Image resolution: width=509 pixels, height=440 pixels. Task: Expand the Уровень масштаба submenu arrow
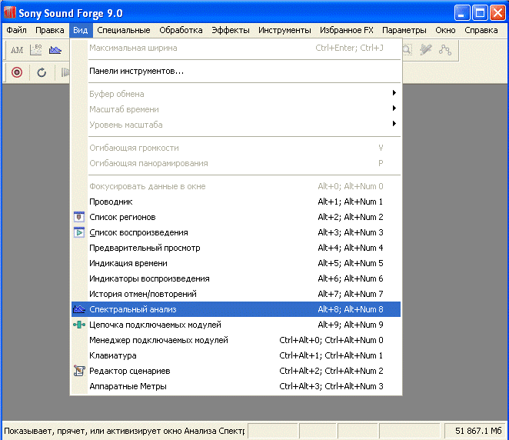394,123
